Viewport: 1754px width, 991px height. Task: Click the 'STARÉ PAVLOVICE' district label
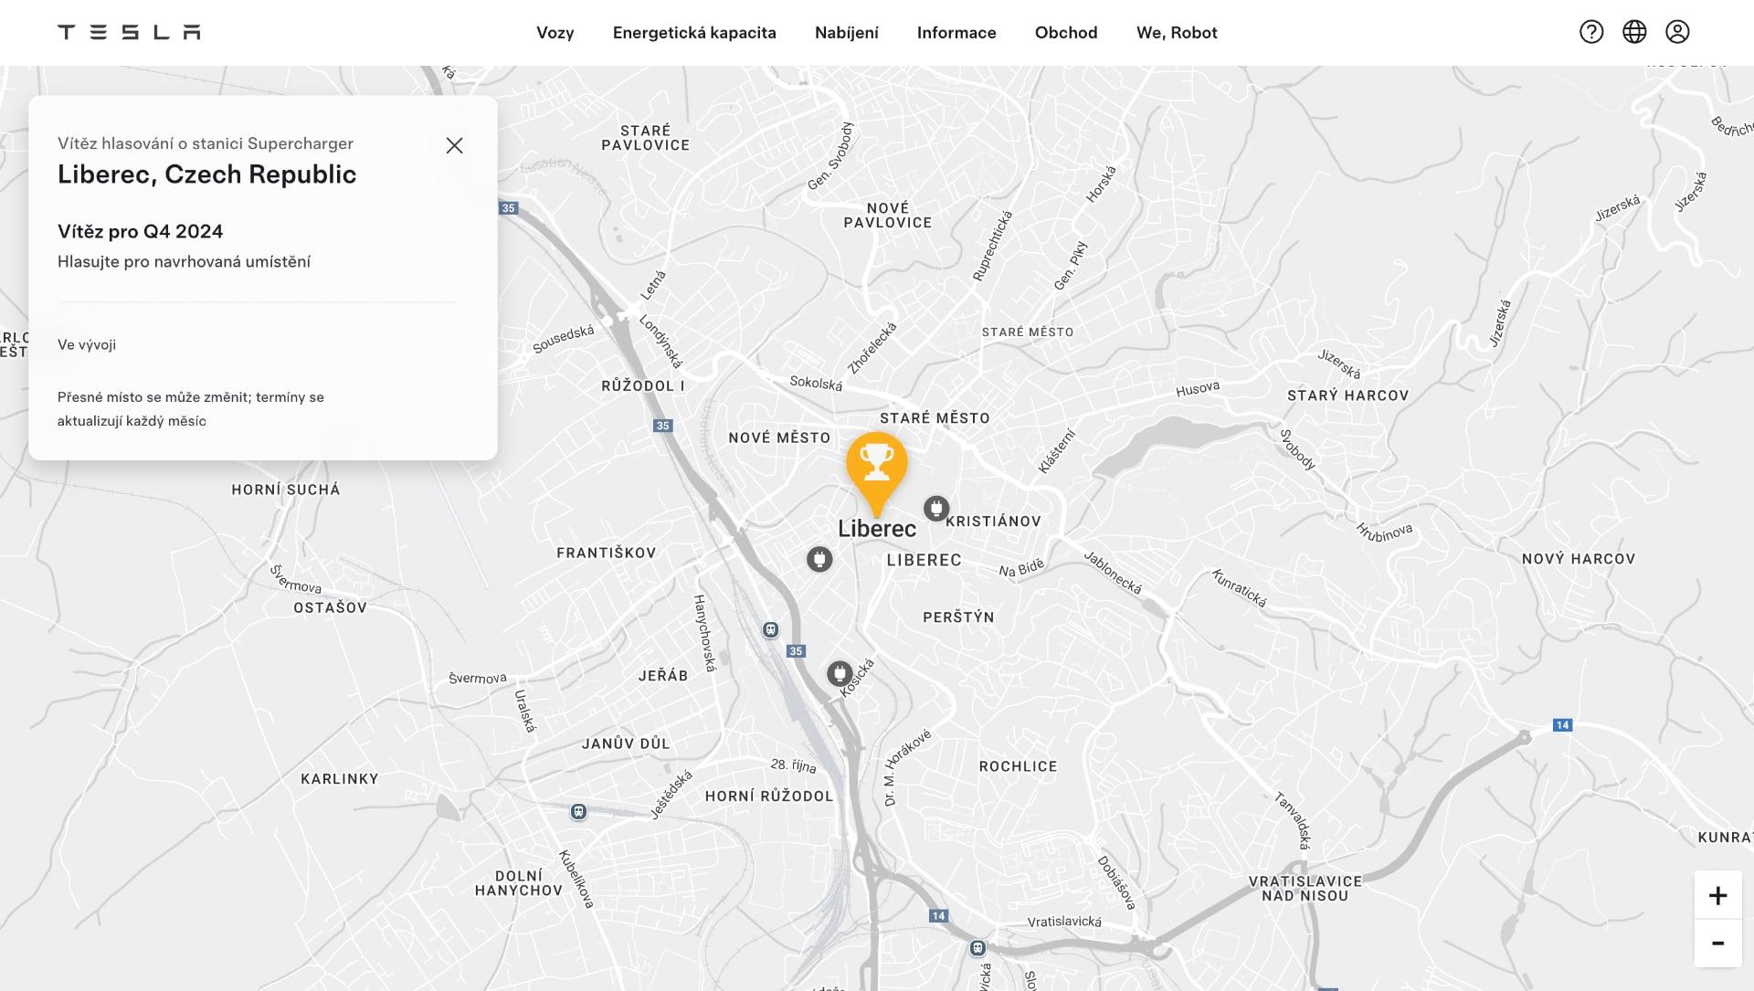click(x=646, y=138)
